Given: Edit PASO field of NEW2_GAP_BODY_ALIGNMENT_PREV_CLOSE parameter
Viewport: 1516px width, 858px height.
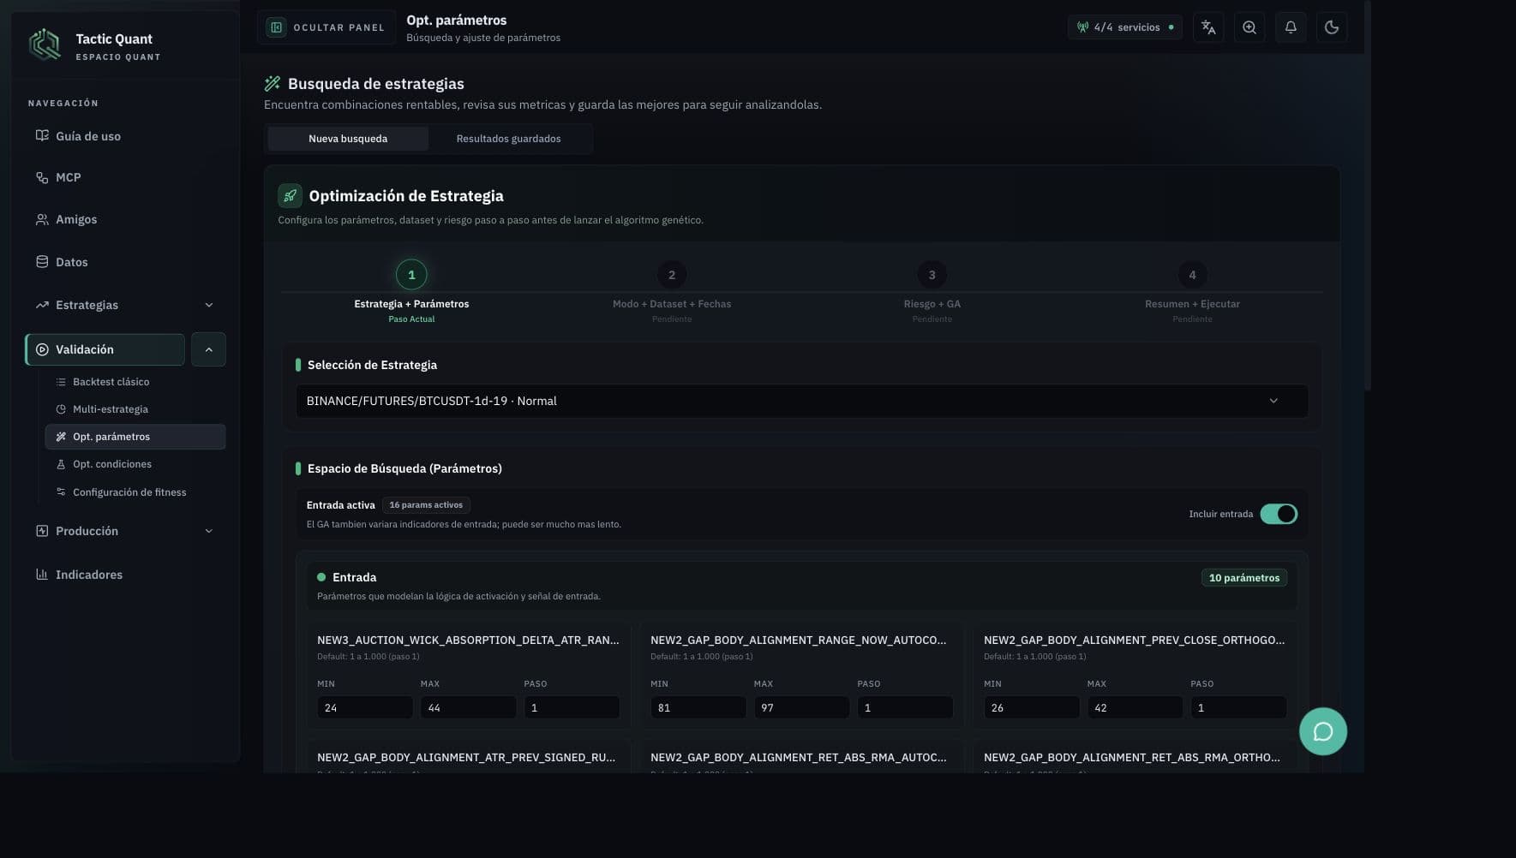Looking at the screenshot, I should [1238, 708].
